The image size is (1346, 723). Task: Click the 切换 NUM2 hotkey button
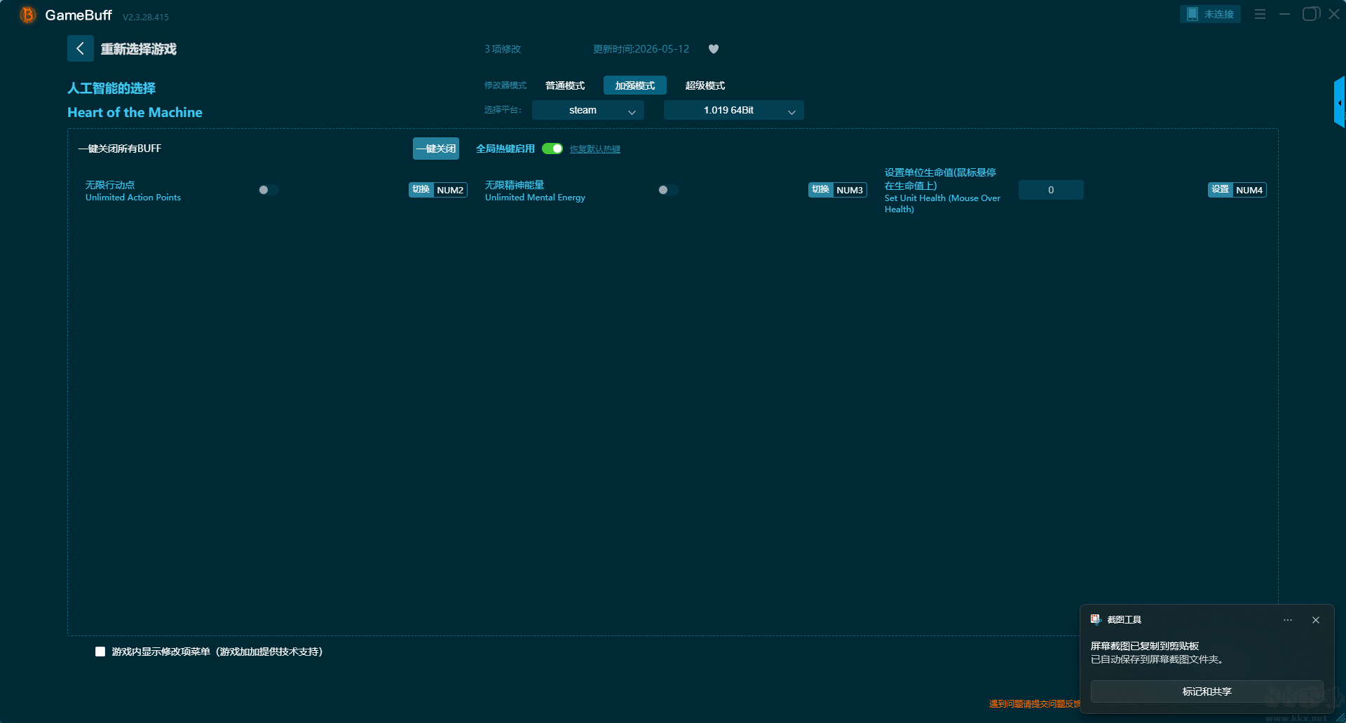coord(438,190)
